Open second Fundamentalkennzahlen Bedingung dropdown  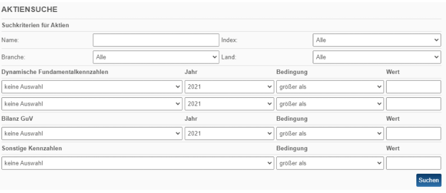click(330, 104)
